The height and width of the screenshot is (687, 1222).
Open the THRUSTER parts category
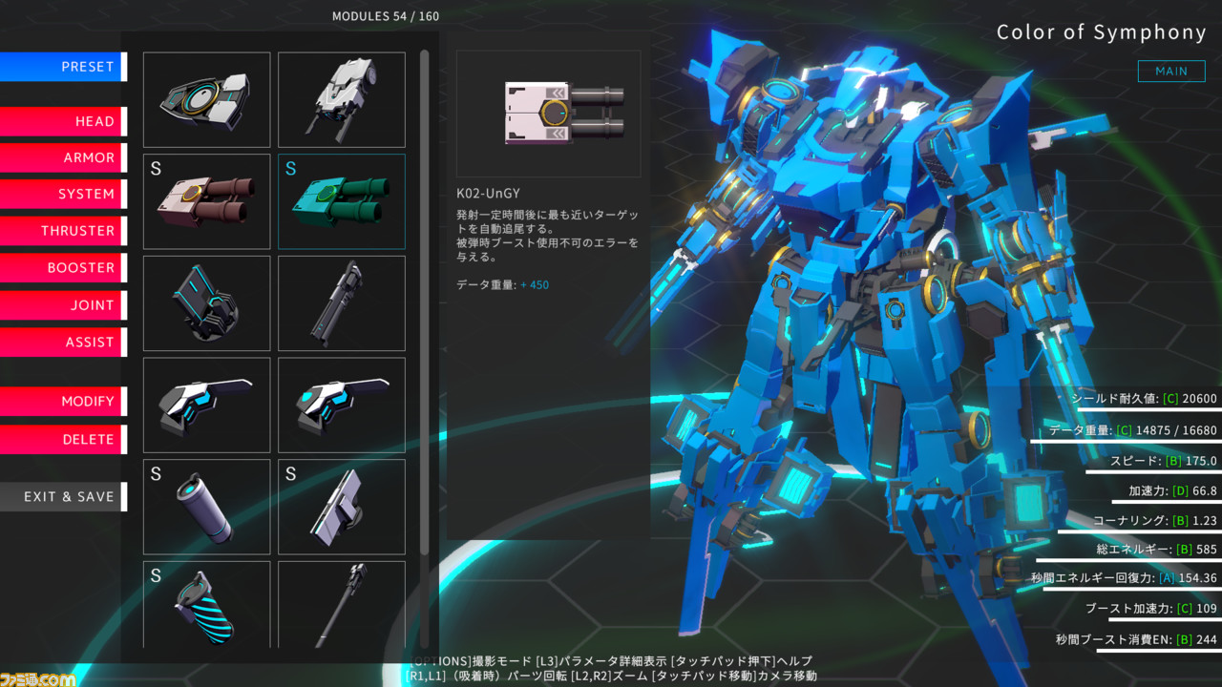tap(63, 231)
